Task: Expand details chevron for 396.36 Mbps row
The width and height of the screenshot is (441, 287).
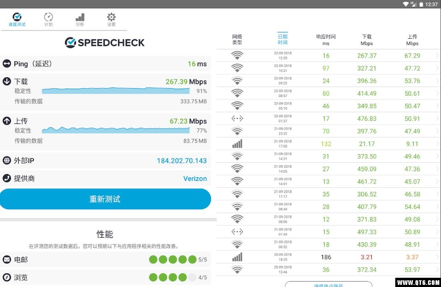Action: (x=437, y=81)
